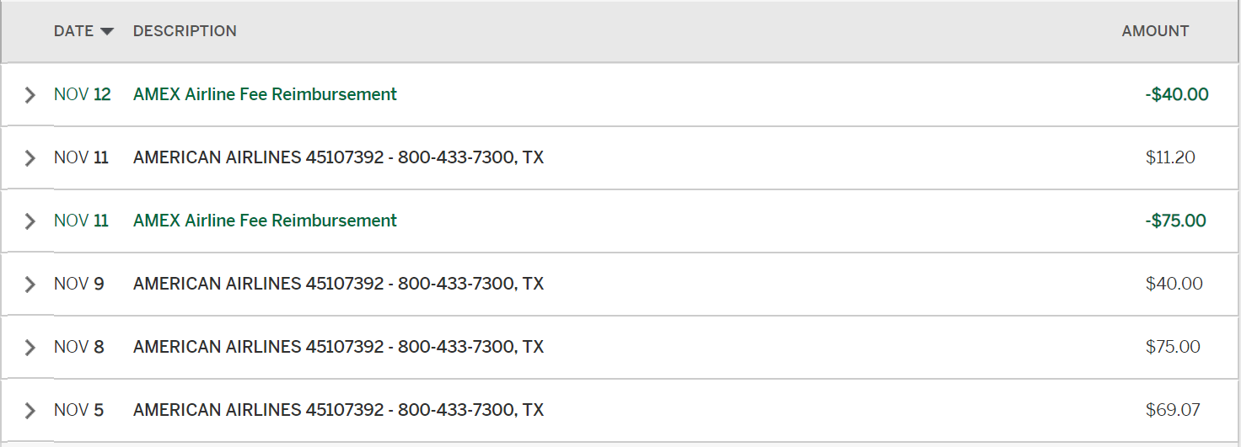Open the Nov 11 AMEX Airline Fee Reimbursement

[265, 221]
